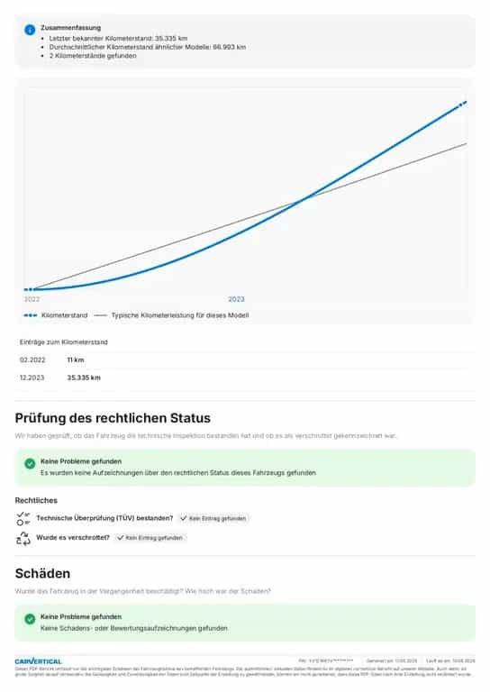Click the 'Einträge zum Kilometerstand' label
490x692 pixels.
(x=64, y=342)
